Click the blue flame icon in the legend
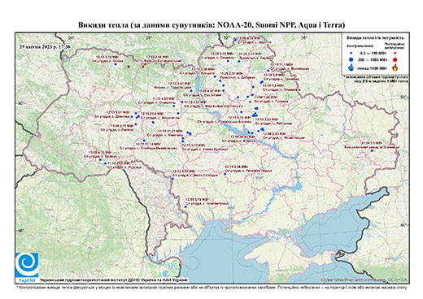This screenshot has height=299, width=423. click(351, 68)
